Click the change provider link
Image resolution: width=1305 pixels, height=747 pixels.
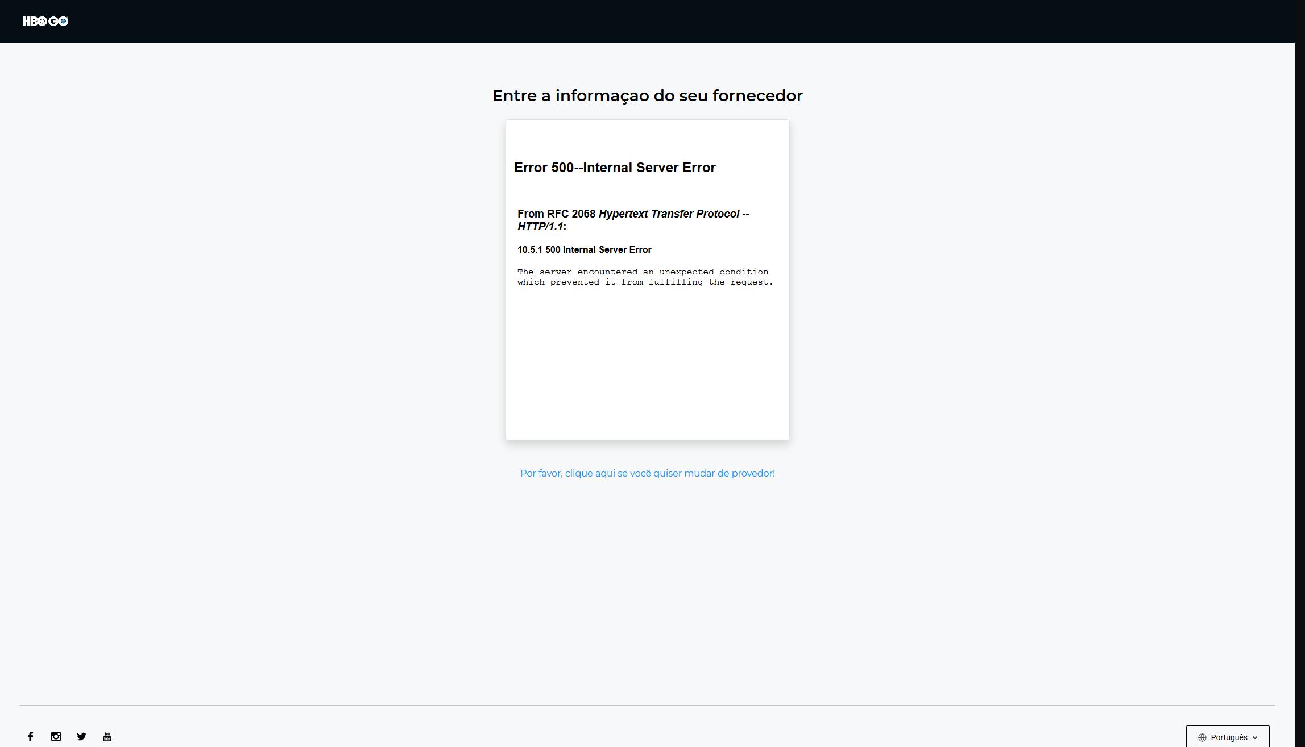pyautogui.click(x=647, y=473)
